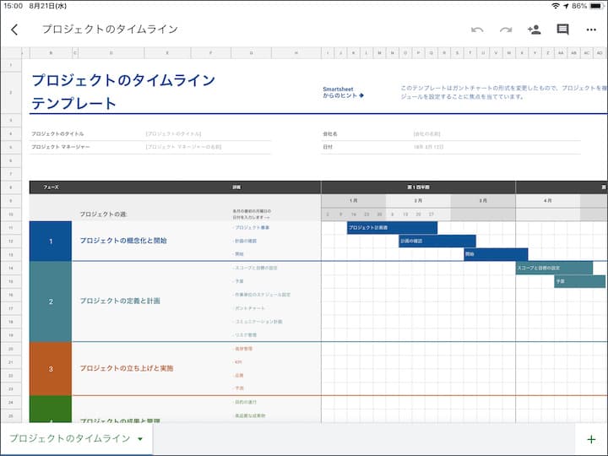Check battery status at 86%
The height and width of the screenshot is (456, 608).
coord(587,6)
